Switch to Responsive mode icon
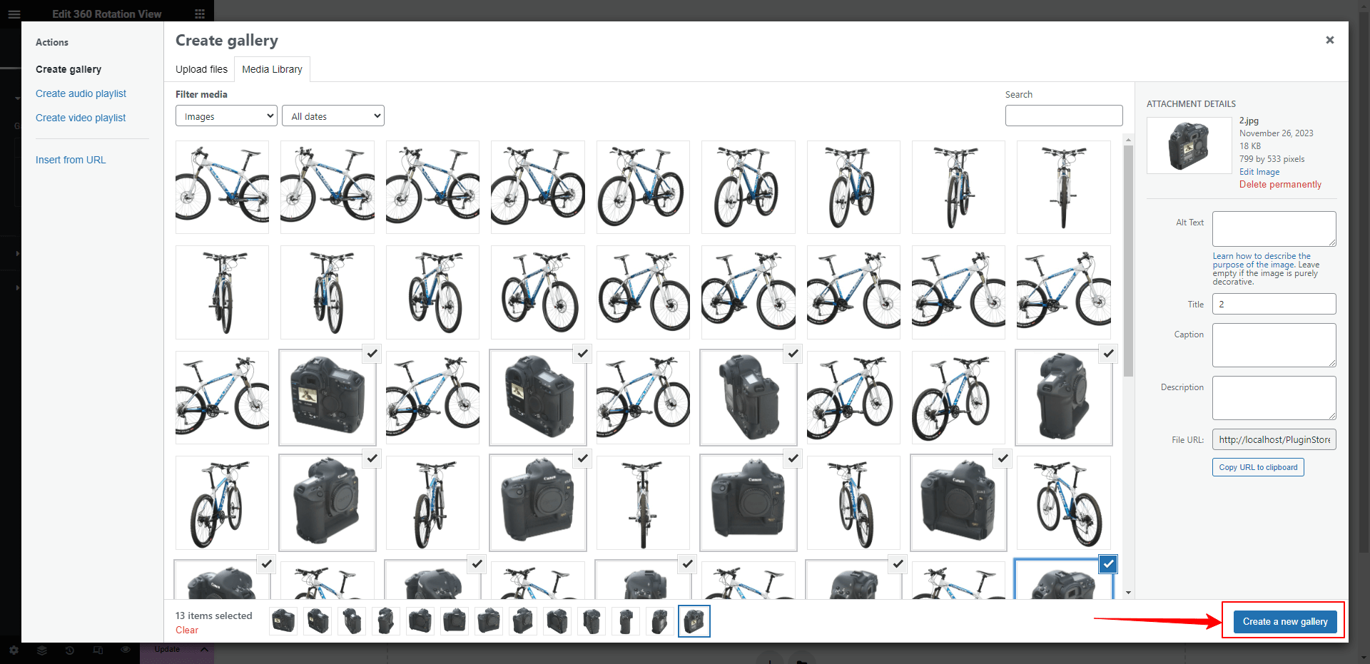The image size is (1370, 664). pyautogui.click(x=98, y=650)
